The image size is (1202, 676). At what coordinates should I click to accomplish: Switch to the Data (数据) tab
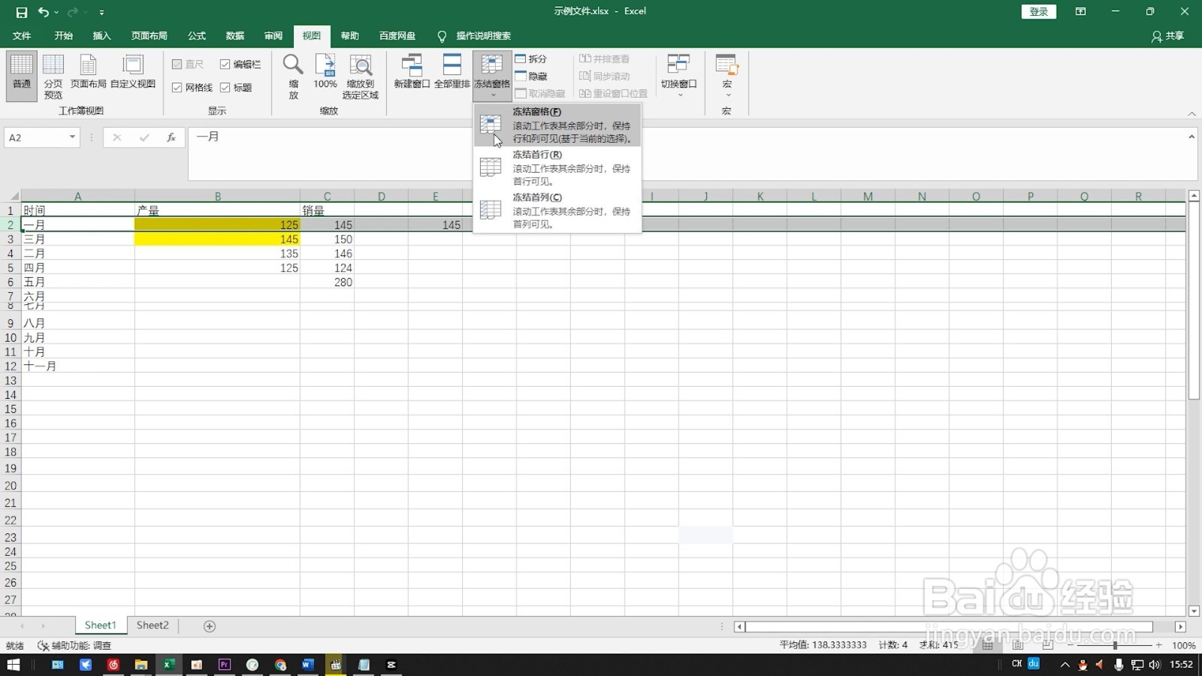235,36
